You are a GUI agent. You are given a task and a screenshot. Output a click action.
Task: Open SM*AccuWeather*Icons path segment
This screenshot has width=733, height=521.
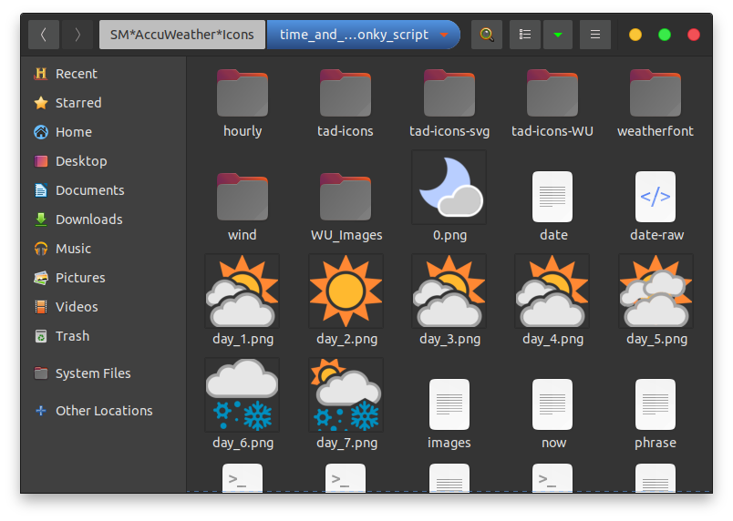(181, 35)
